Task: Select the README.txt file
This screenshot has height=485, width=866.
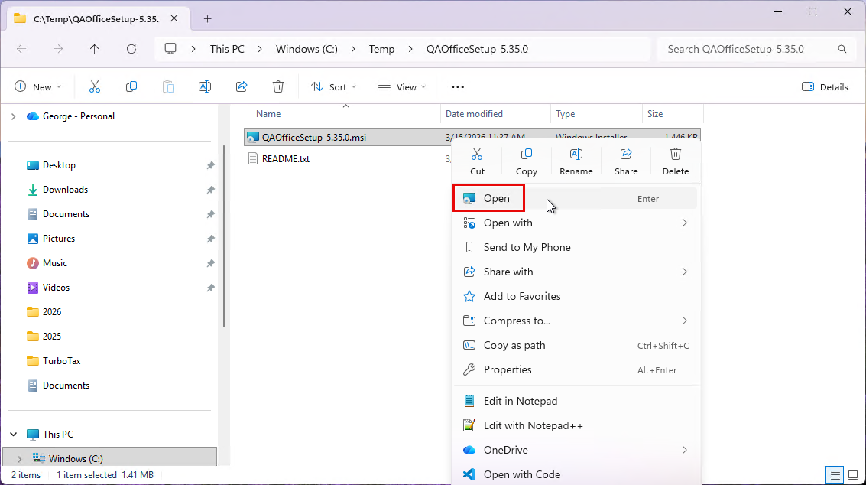Action: [285, 159]
